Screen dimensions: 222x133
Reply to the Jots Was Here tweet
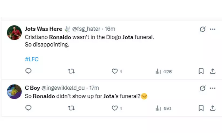point(28,71)
